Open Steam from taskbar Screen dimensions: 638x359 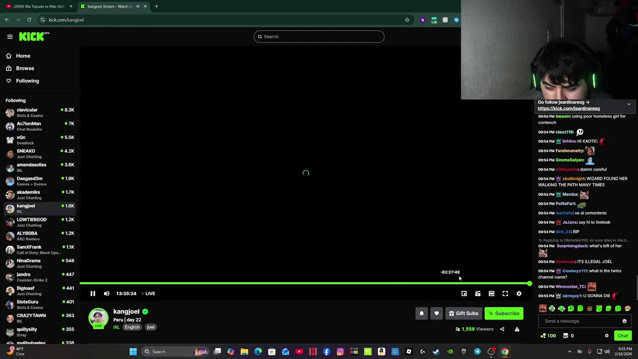pyautogui.click(x=436, y=352)
